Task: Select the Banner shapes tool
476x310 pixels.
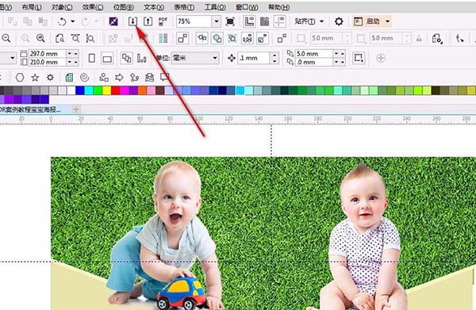Action: 149,78
